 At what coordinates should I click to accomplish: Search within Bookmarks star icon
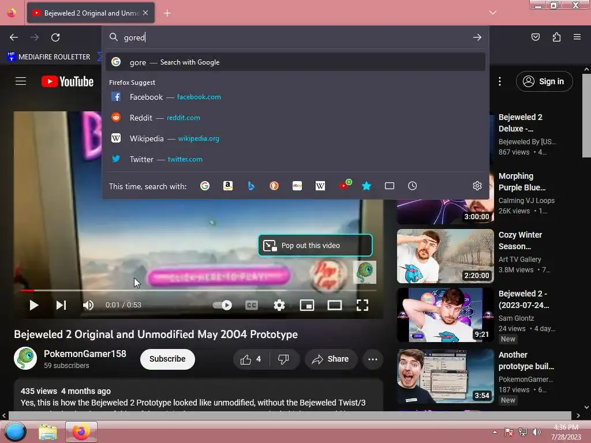(366, 186)
